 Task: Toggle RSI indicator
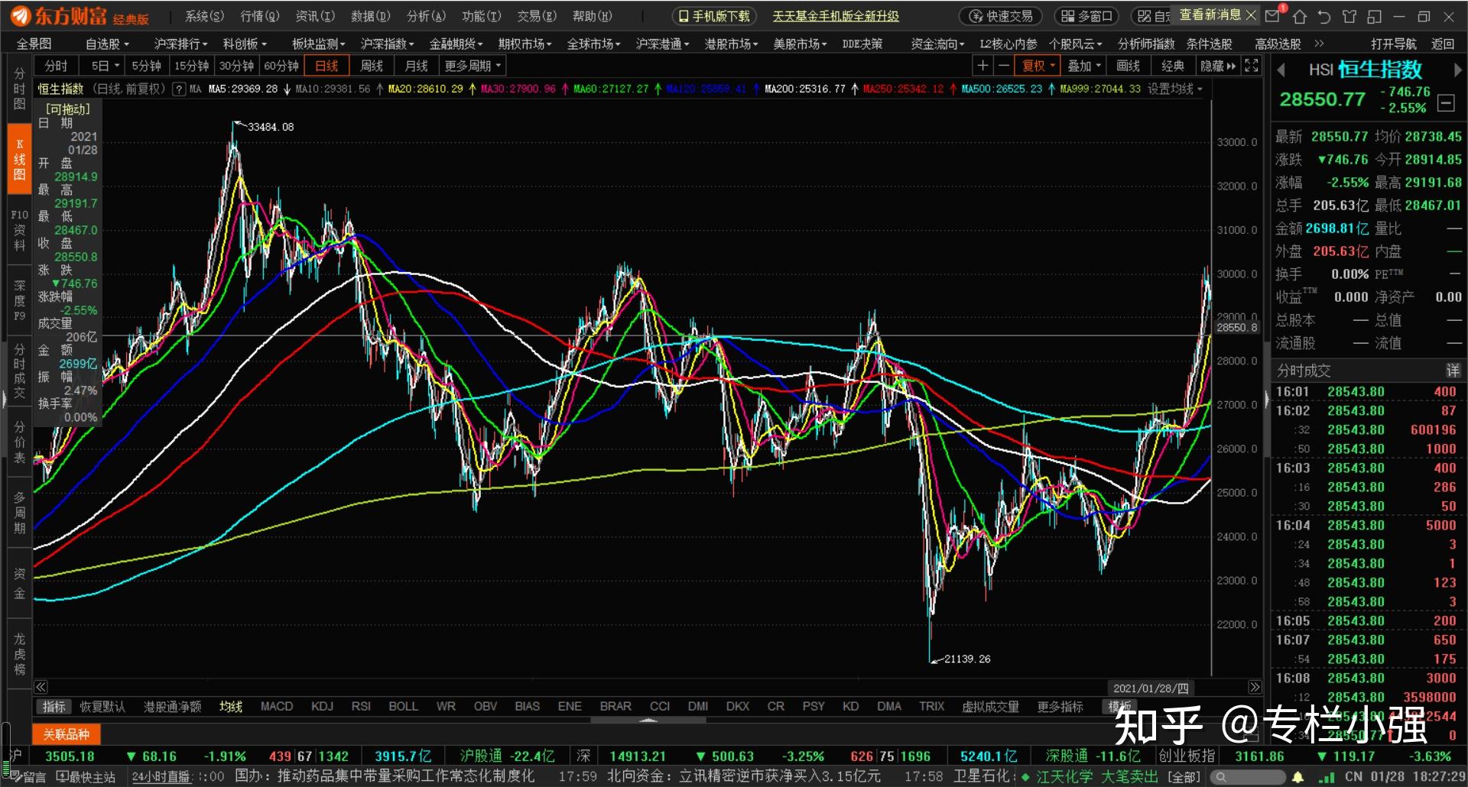[x=361, y=707]
